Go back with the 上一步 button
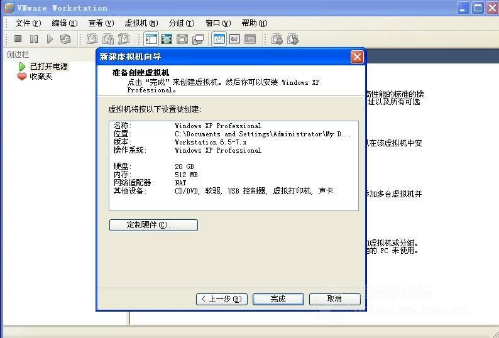Image resolution: width=499 pixels, height=338 pixels. [221, 299]
